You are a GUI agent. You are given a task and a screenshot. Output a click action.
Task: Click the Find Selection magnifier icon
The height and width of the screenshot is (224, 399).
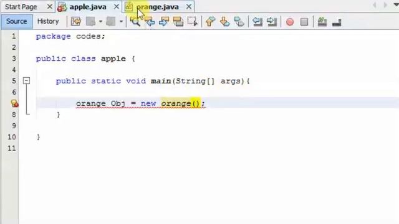(x=135, y=22)
